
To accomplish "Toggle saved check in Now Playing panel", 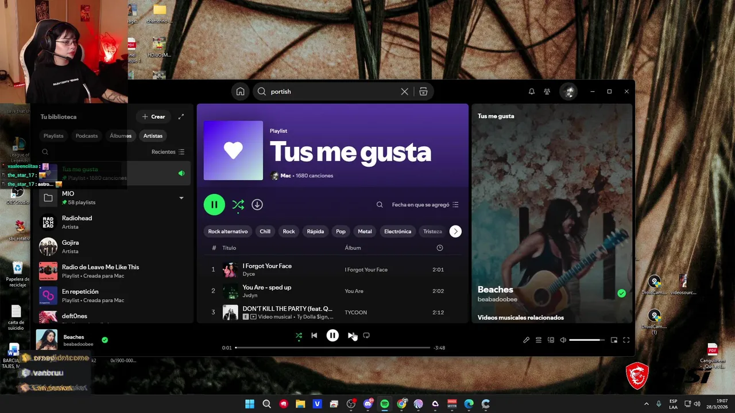I will point(621,293).
